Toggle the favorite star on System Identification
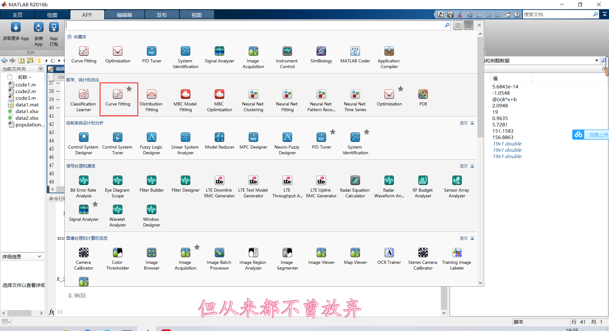The height and width of the screenshot is (331, 609). [x=367, y=132]
